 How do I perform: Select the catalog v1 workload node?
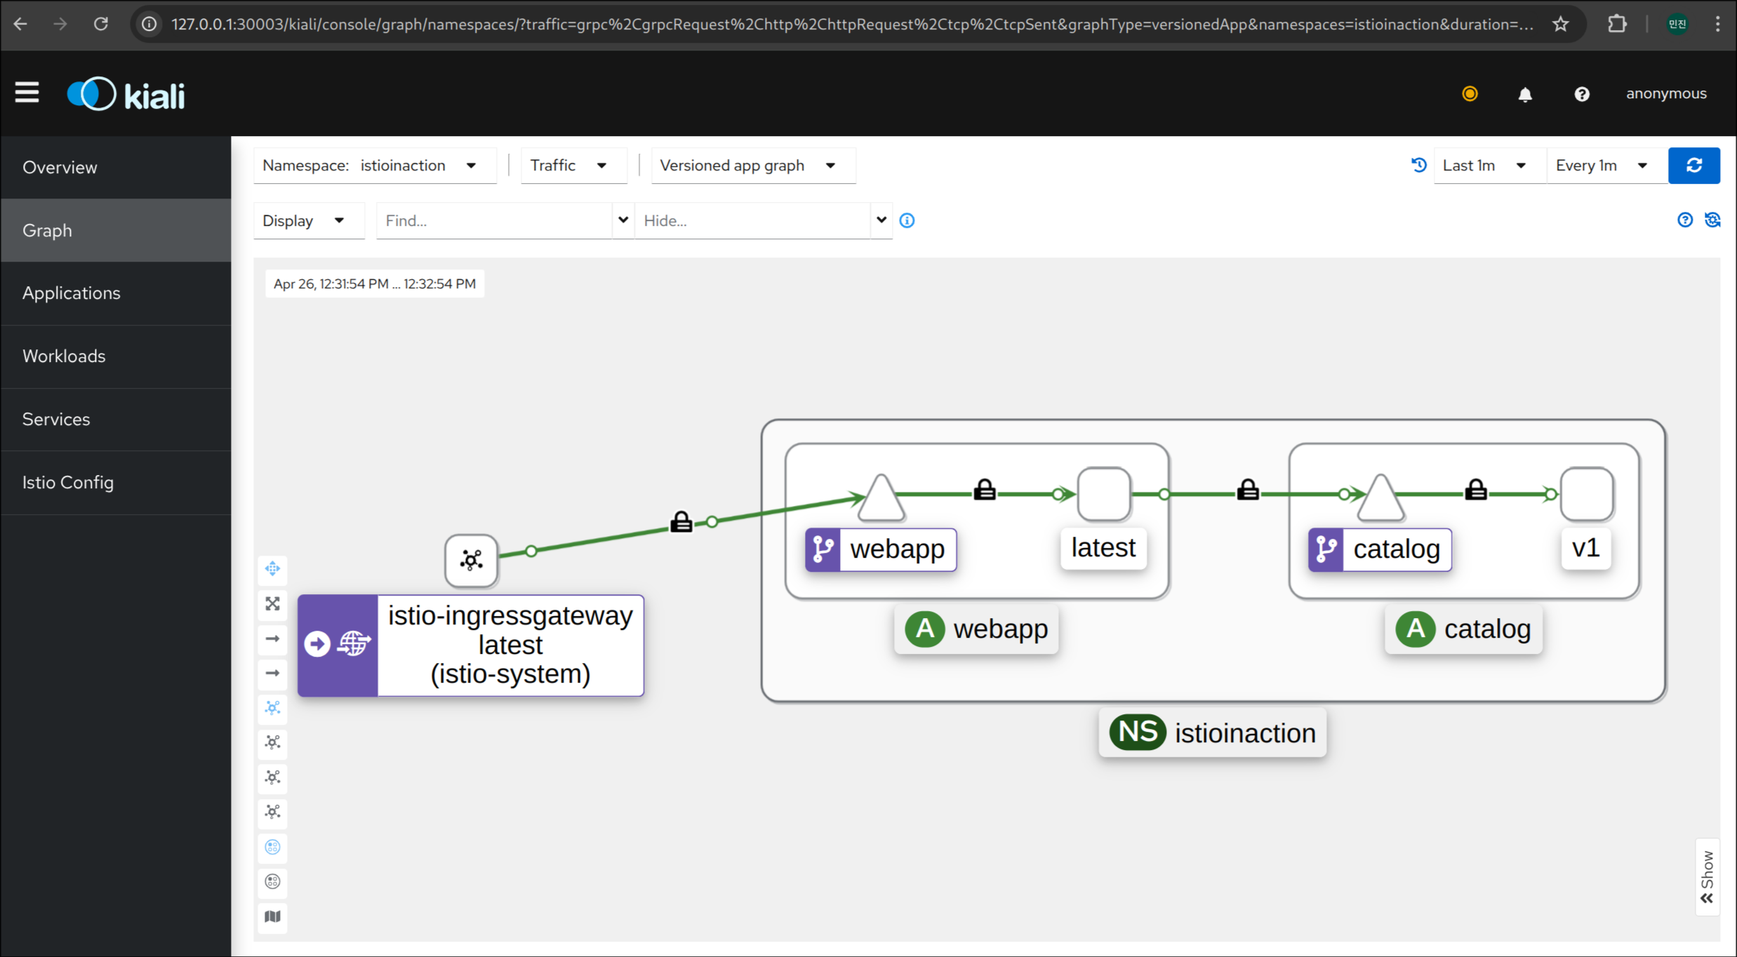(1587, 495)
